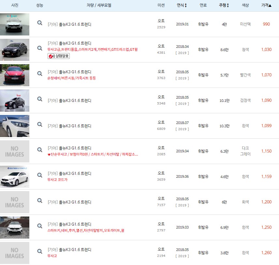Open thumbnail of the 10.3만 mileage white K3
This screenshot has width=279, height=265.
(15, 126)
